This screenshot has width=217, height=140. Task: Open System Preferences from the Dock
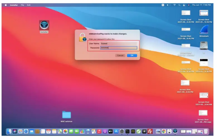coord(122,131)
